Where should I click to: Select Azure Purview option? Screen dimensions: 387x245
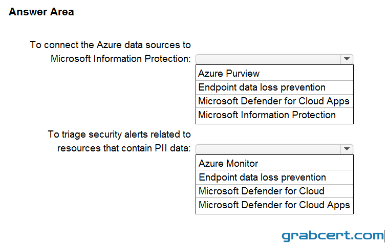(274, 73)
